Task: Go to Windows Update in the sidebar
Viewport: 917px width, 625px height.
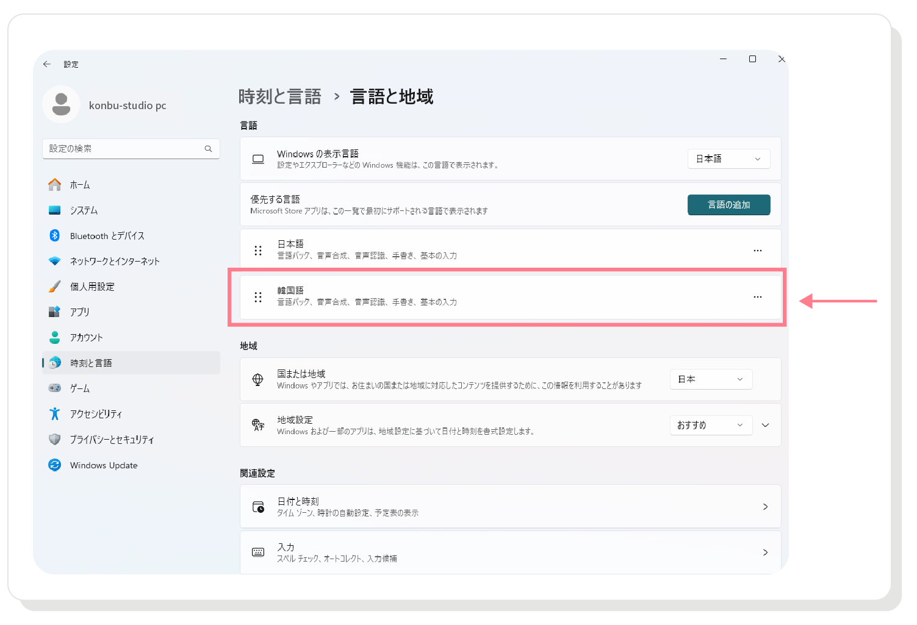Action: [x=104, y=465]
